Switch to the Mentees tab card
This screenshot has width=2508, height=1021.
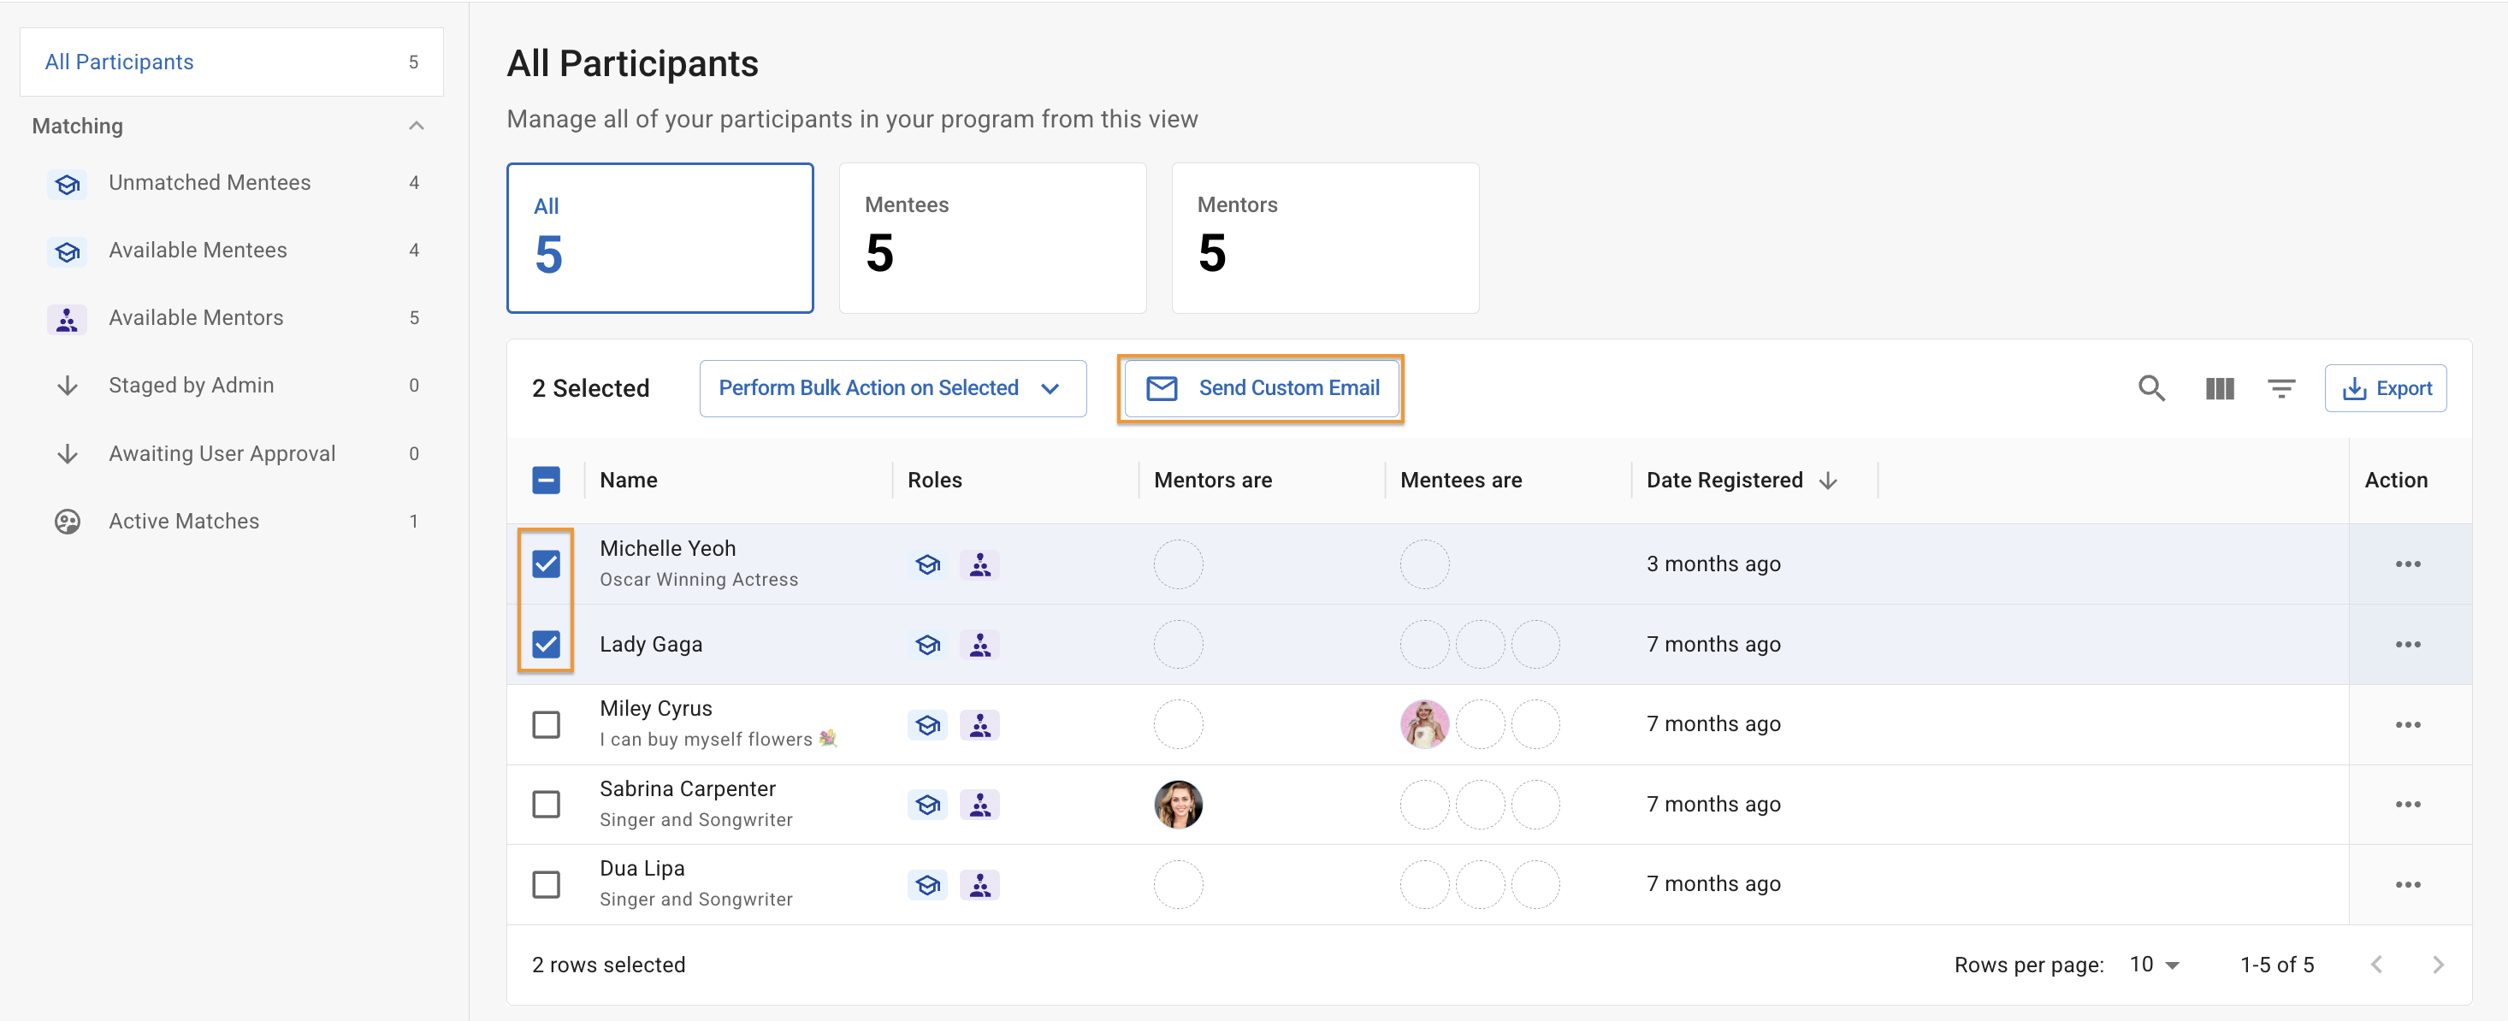tap(991, 238)
